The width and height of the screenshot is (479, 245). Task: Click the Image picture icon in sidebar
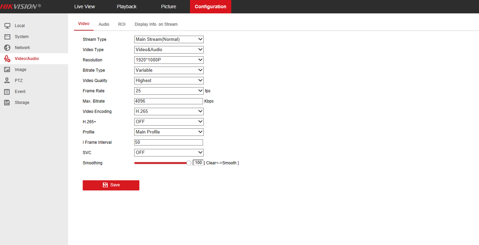pos(7,70)
